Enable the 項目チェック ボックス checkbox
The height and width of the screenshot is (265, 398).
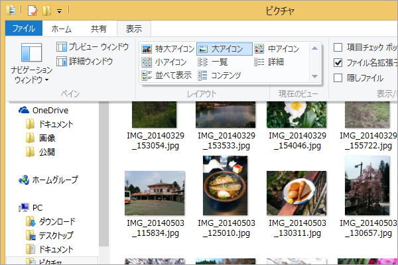pyautogui.click(x=338, y=48)
